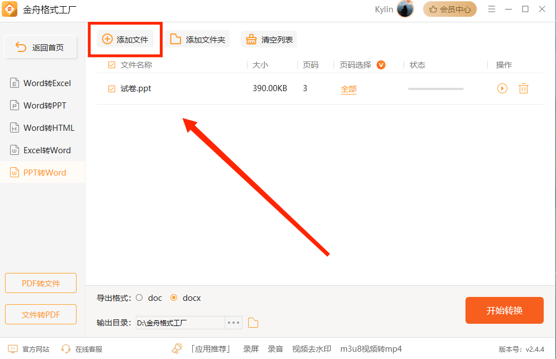Screen dimensions: 556x359
Task: Click the 390.00KB size value
Action: click(x=270, y=88)
